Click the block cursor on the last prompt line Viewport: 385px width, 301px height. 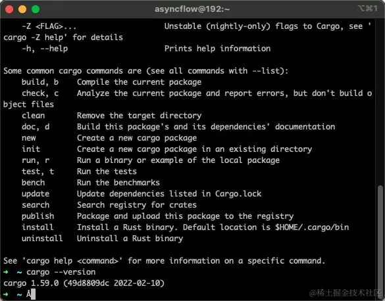point(33,294)
